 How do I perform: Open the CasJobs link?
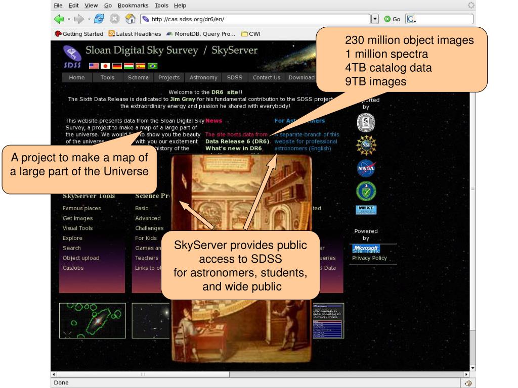pyautogui.click(x=73, y=268)
